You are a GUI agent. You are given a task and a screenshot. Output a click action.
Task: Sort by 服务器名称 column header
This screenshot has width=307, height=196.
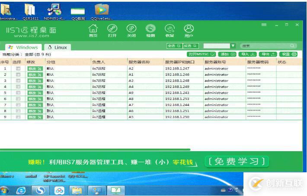(139, 62)
